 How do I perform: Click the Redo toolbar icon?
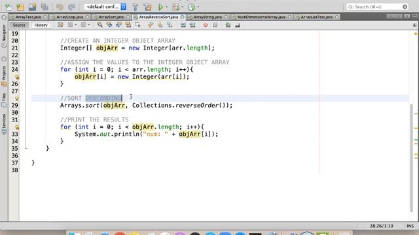[x=71, y=7]
